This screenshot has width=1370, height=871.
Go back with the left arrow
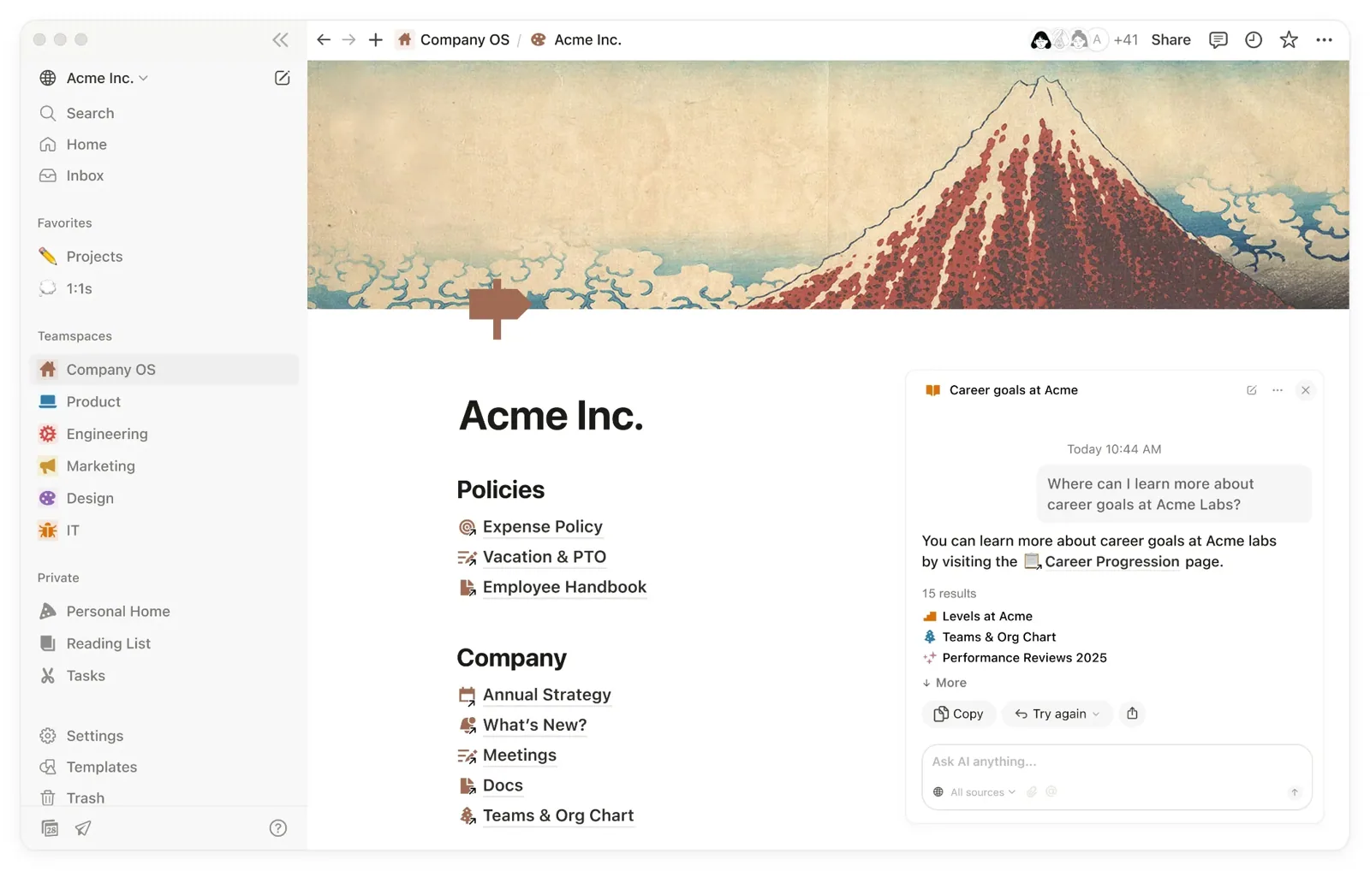click(x=324, y=39)
